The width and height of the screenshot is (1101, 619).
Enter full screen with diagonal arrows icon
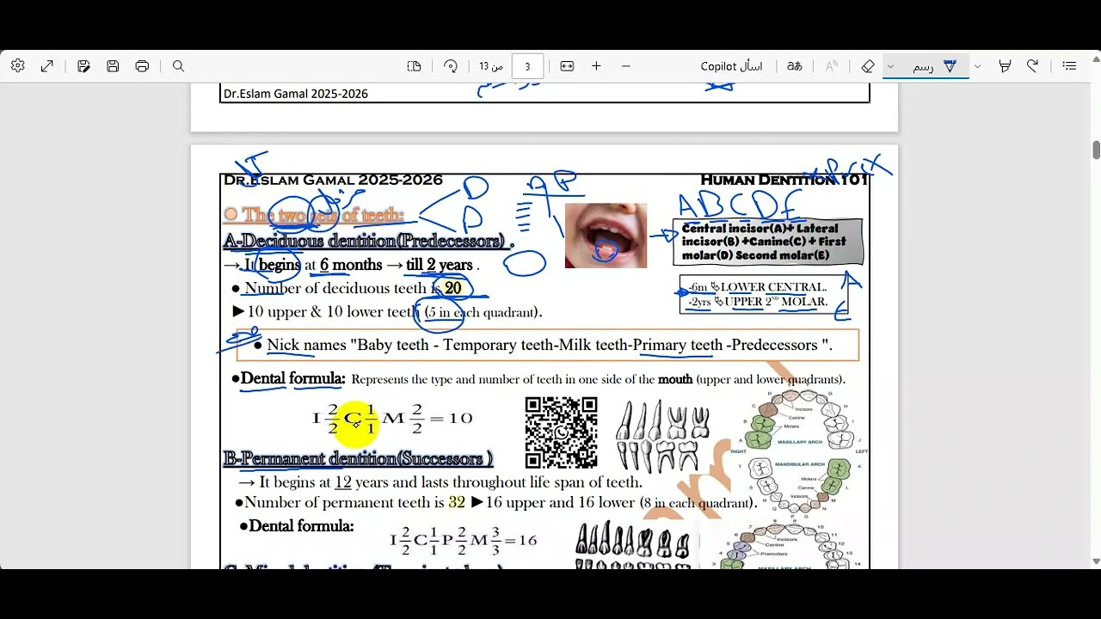click(47, 66)
